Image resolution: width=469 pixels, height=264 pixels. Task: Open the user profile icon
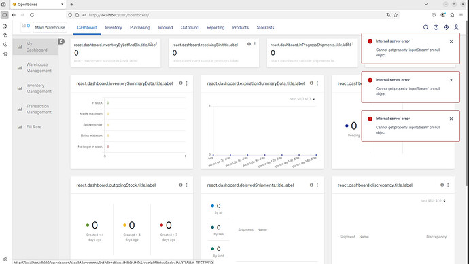coord(456,27)
